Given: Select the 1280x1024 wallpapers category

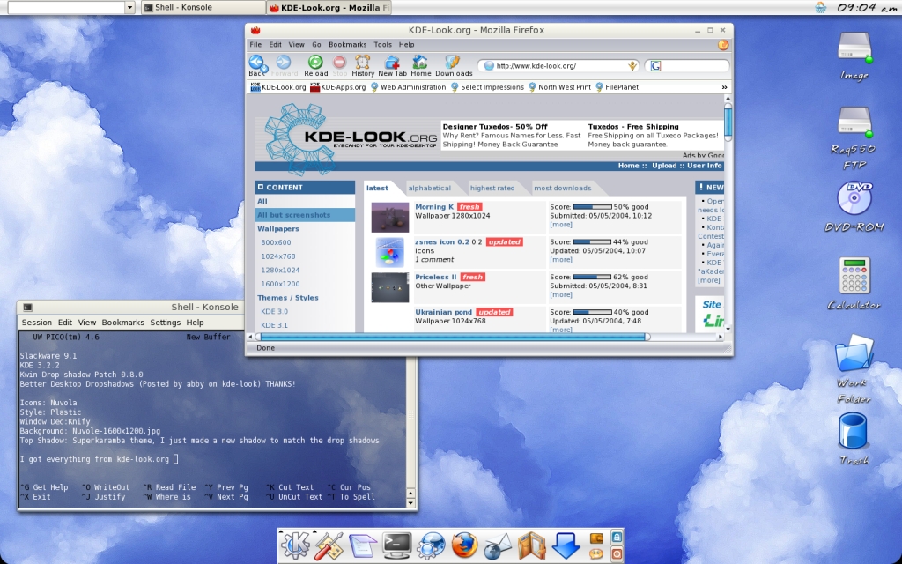Looking at the screenshot, I should pos(280,271).
